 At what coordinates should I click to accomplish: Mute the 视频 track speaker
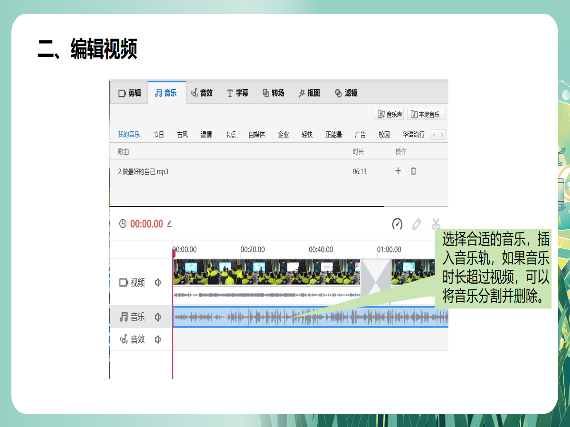point(159,283)
